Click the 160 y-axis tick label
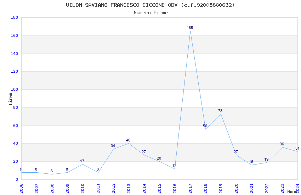The width and height of the screenshot is (301, 195). [15, 35]
